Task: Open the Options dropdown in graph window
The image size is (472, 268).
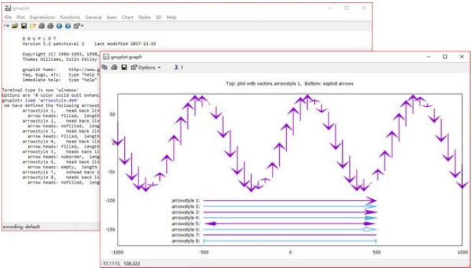Action: [x=146, y=67]
